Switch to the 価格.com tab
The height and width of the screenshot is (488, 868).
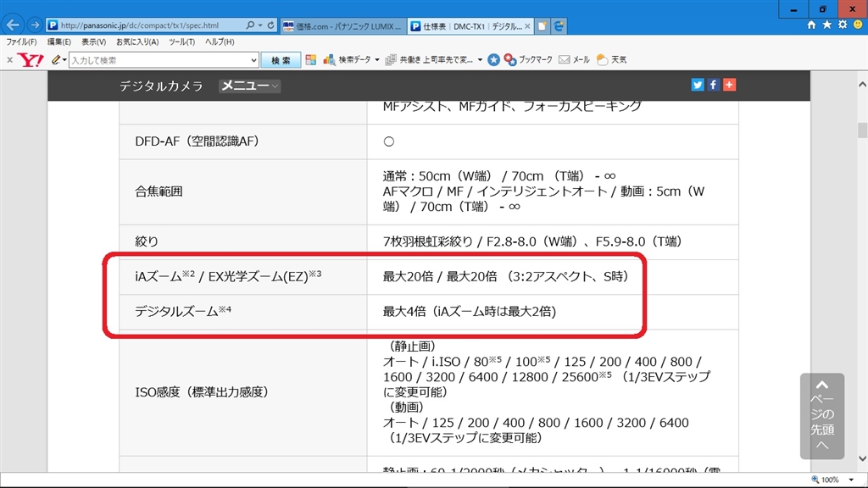pyautogui.click(x=342, y=26)
